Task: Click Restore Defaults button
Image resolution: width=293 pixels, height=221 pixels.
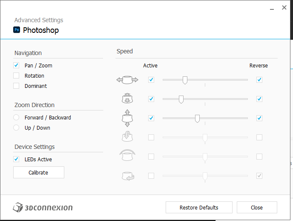Action: (x=199, y=208)
